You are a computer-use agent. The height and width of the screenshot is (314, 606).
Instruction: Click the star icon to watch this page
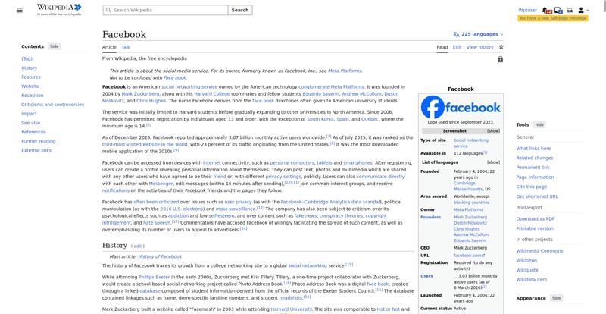tap(501, 46)
